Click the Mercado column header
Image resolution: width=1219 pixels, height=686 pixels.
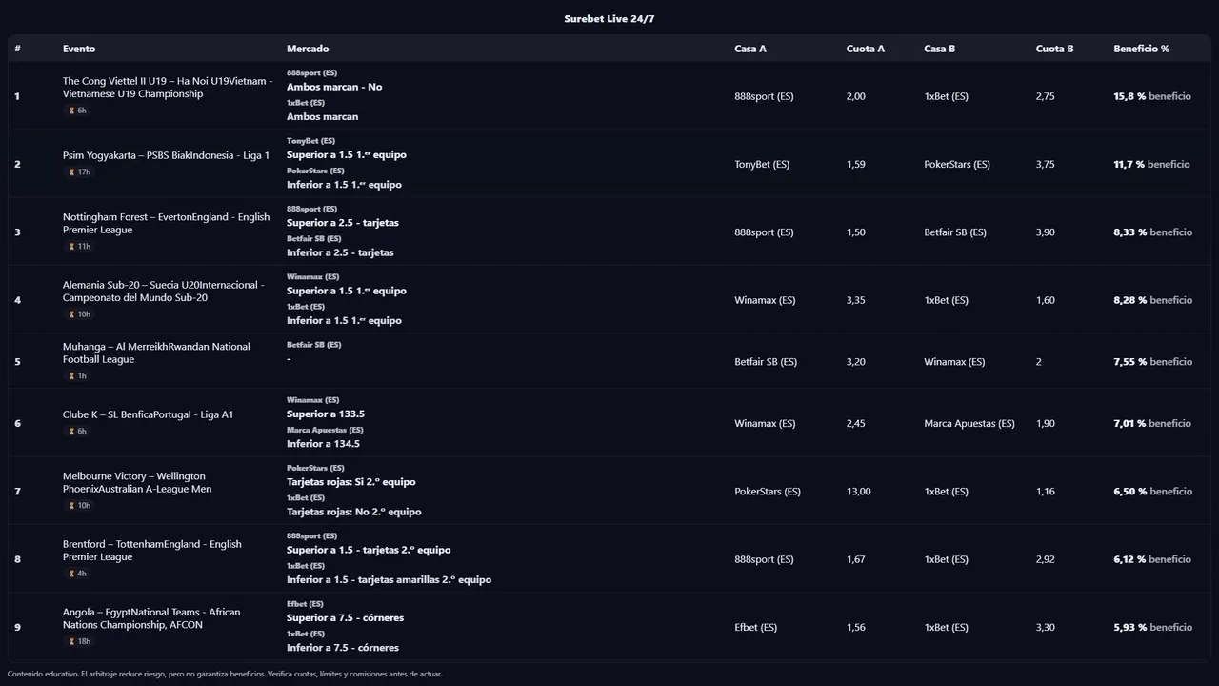point(308,49)
